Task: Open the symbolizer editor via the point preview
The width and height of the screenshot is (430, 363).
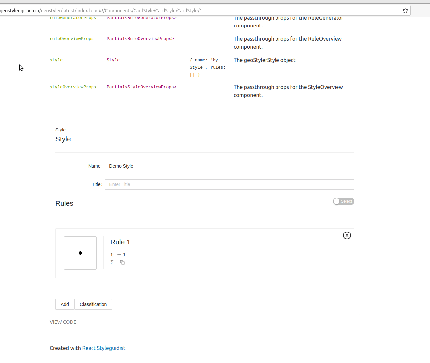Action: 80,253
